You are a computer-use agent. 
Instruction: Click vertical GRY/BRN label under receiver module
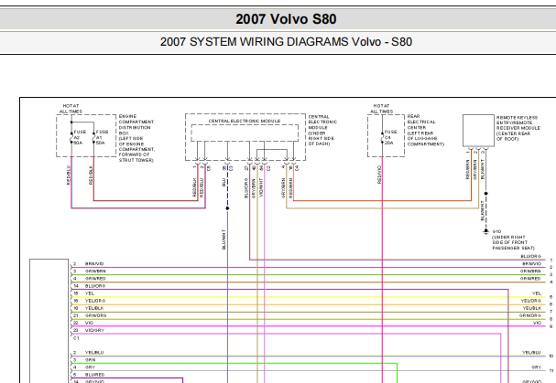click(474, 169)
